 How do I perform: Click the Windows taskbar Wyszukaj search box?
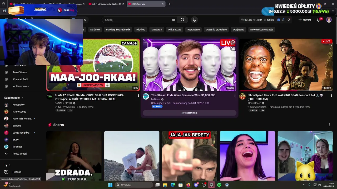coord(134,185)
